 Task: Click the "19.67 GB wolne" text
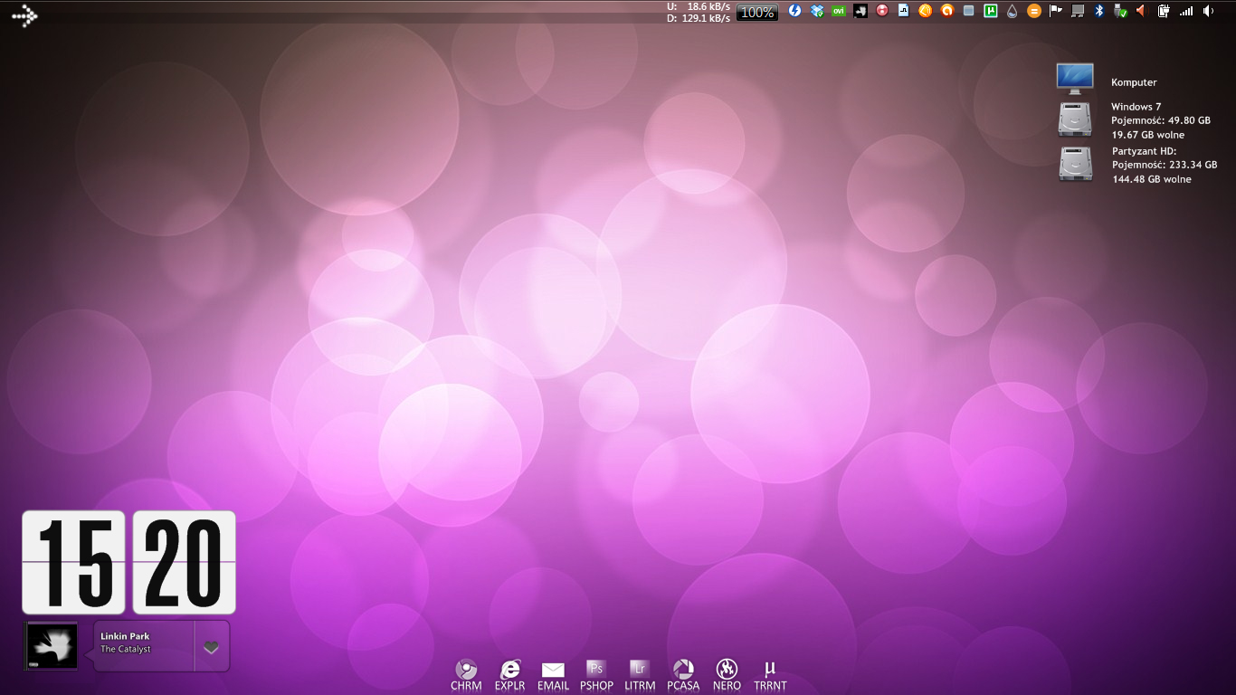tap(1148, 135)
